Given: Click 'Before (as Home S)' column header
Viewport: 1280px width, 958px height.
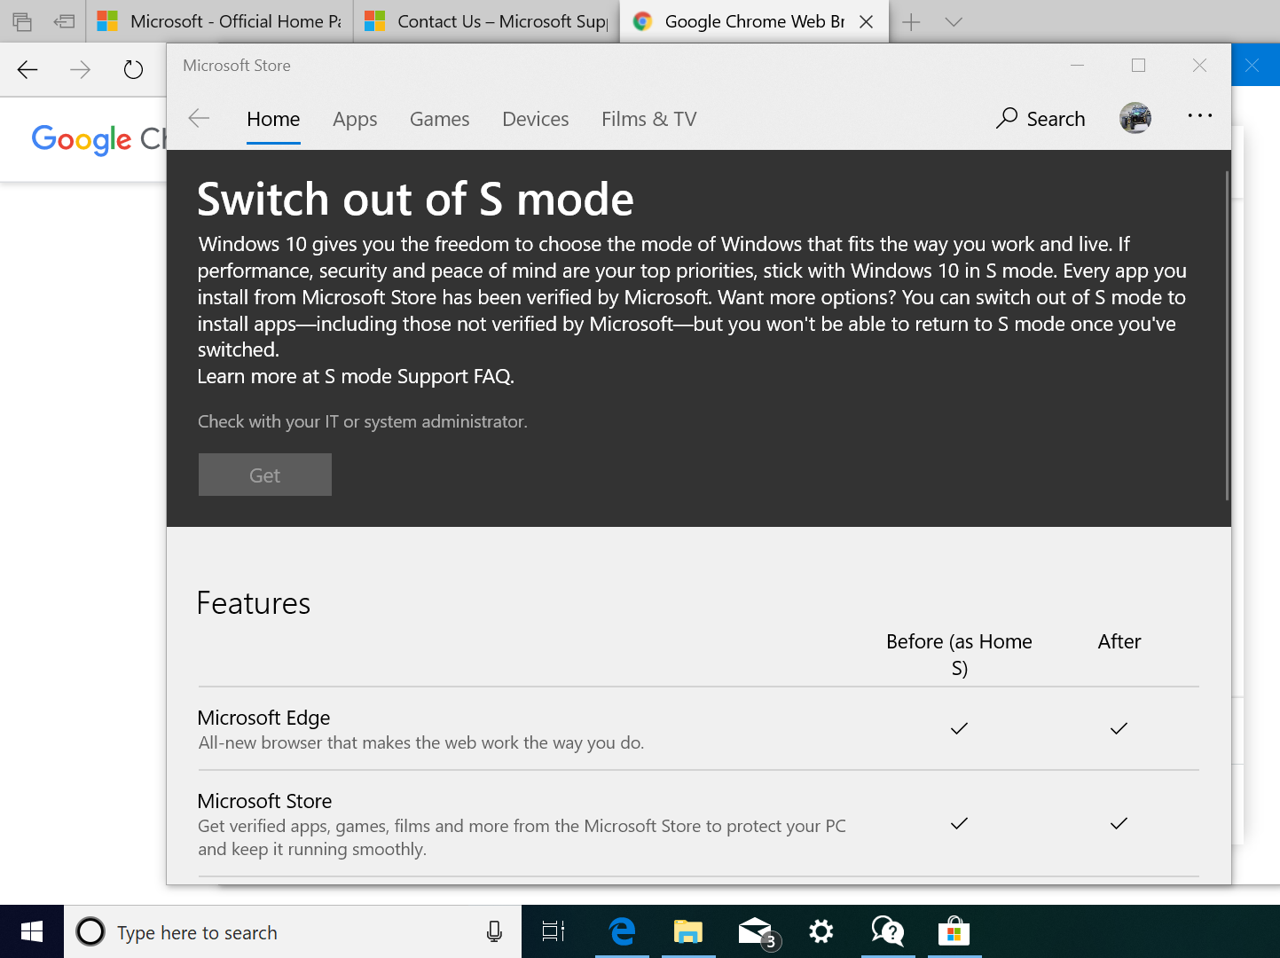Looking at the screenshot, I should tap(959, 654).
